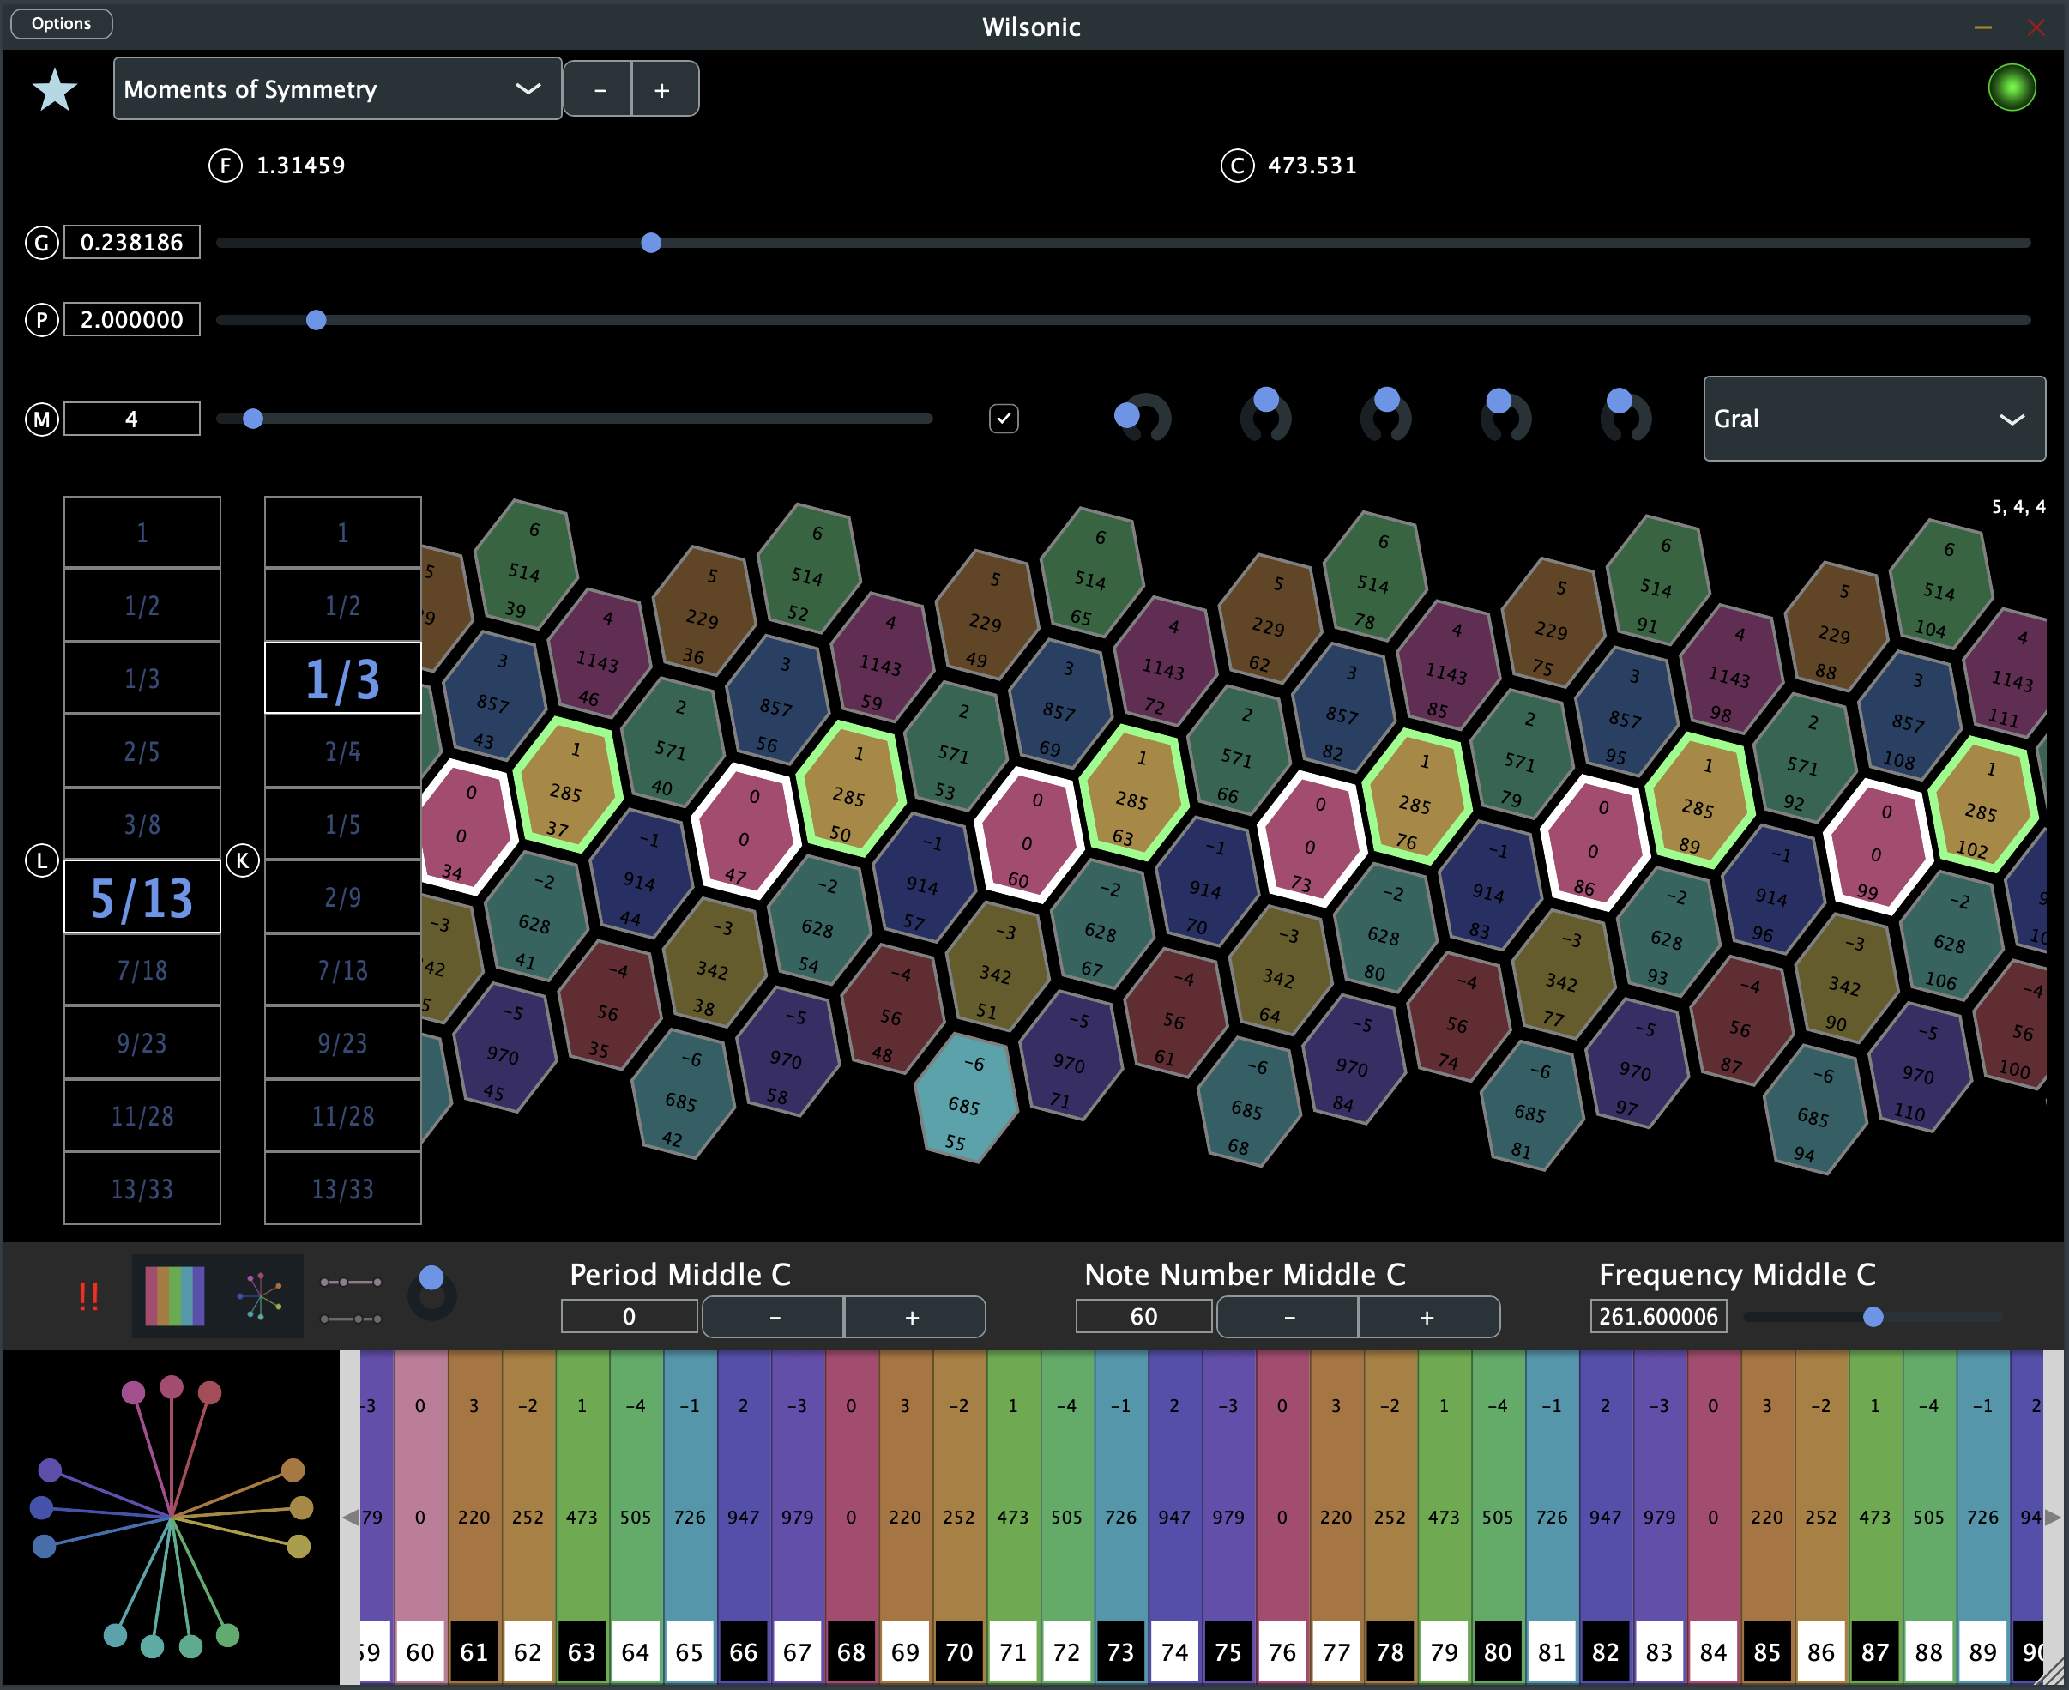Click the P period circle icon
The height and width of the screenshot is (1690, 2069).
coord(42,319)
